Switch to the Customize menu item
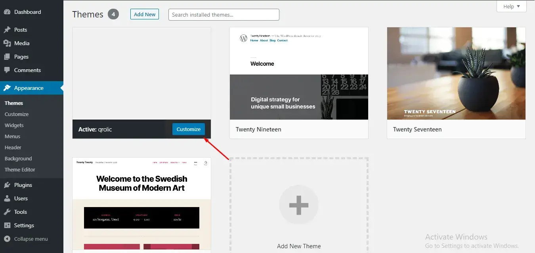535x253 pixels. 16,114
